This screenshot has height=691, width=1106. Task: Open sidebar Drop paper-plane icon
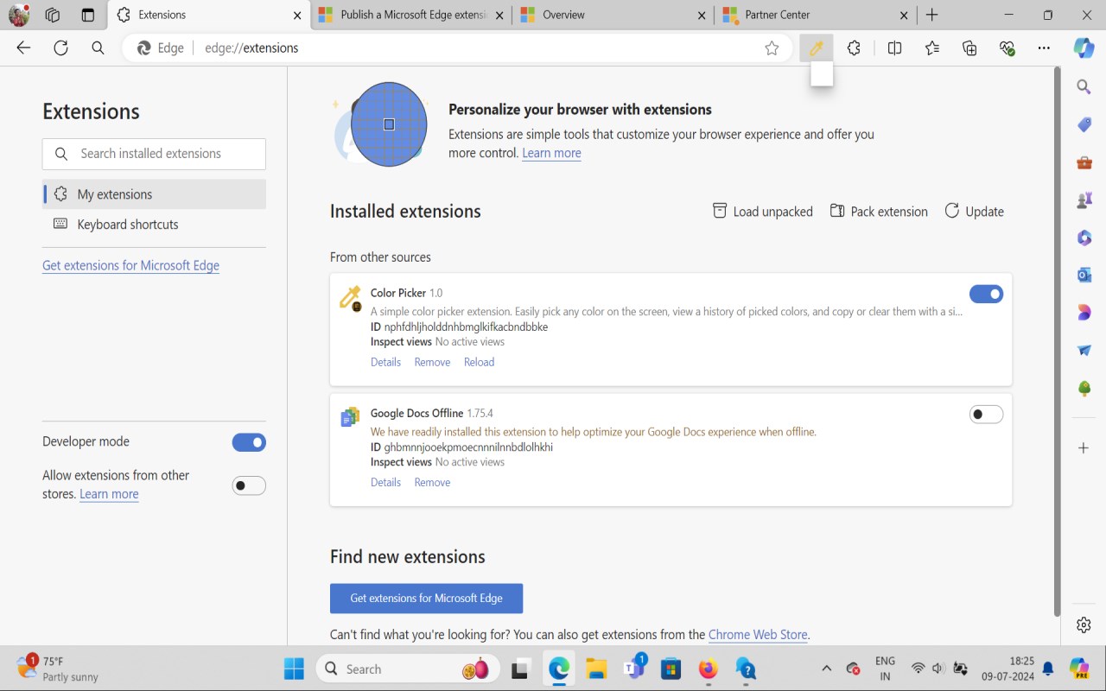tap(1084, 350)
